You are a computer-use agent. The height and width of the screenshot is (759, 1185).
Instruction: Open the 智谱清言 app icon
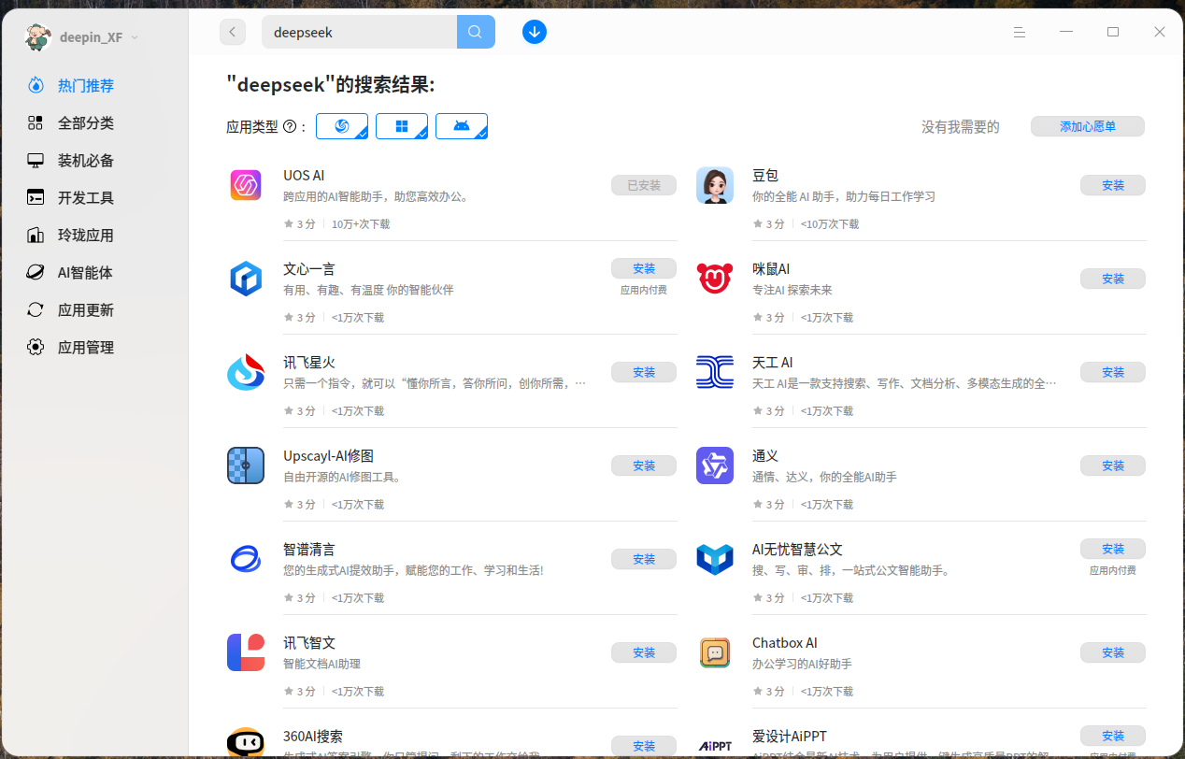click(246, 559)
